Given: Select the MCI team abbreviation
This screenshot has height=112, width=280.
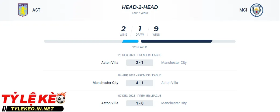Looking at the screenshot, I should (243, 10).
